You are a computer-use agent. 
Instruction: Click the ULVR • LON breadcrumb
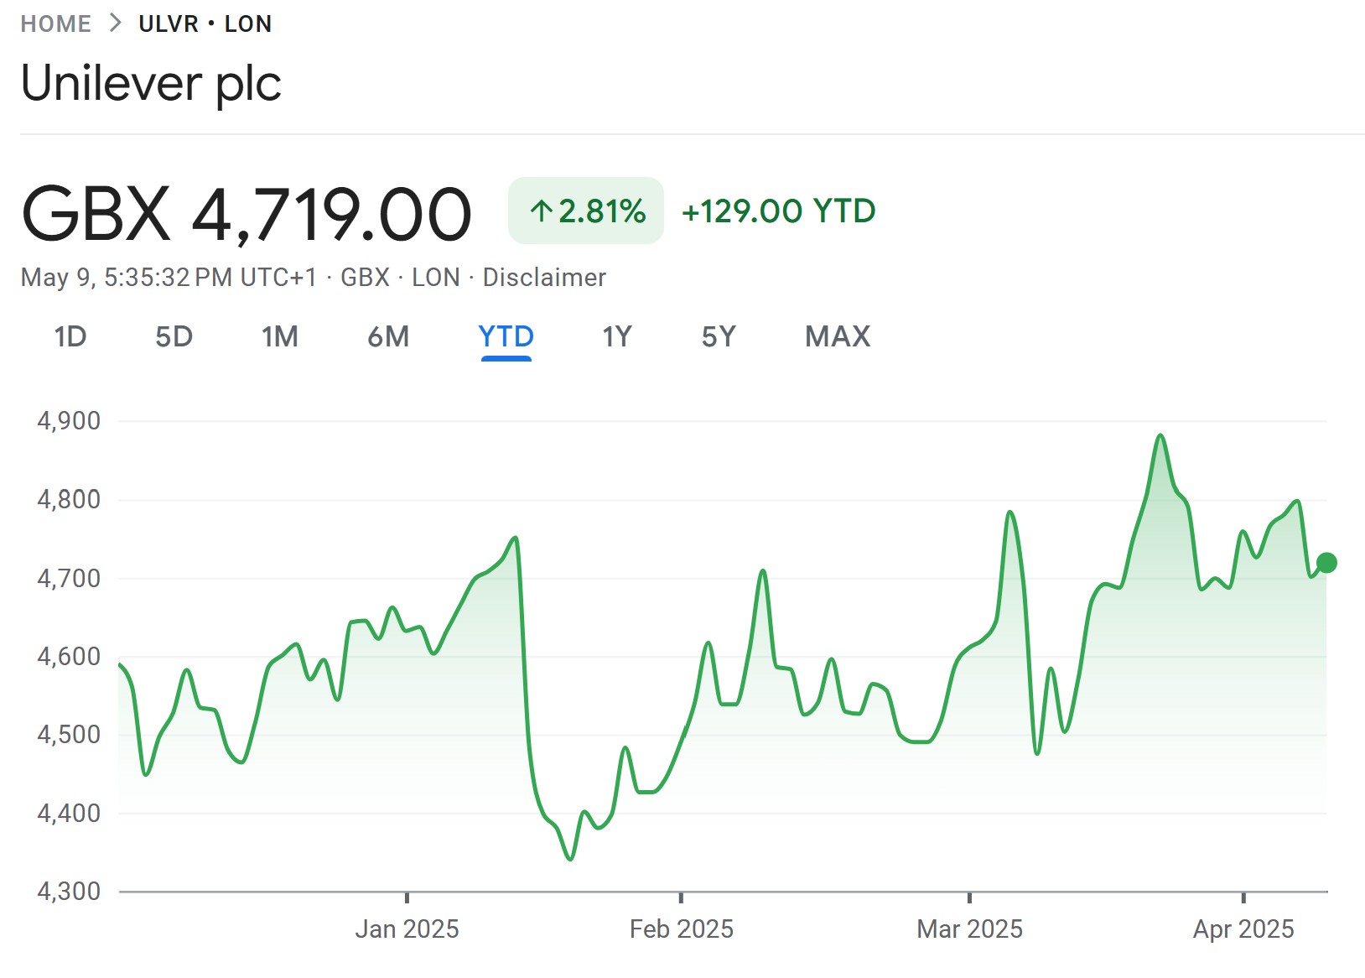point(205,23)
